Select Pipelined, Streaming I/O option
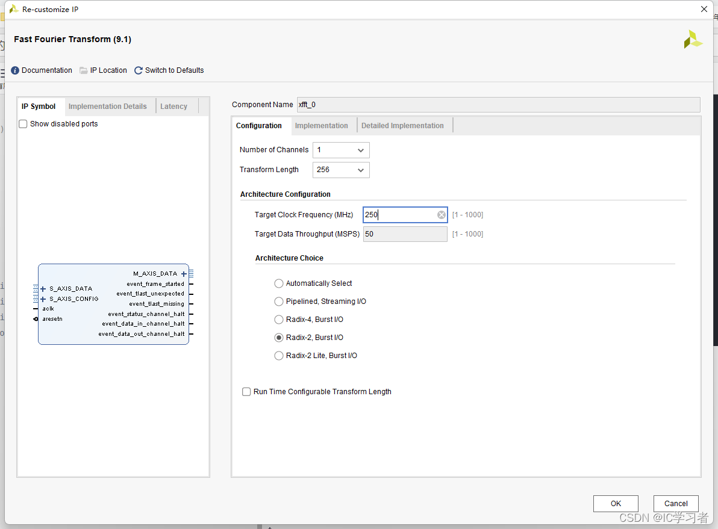Viewport: 718px width, 529px height. coord(278,302)
